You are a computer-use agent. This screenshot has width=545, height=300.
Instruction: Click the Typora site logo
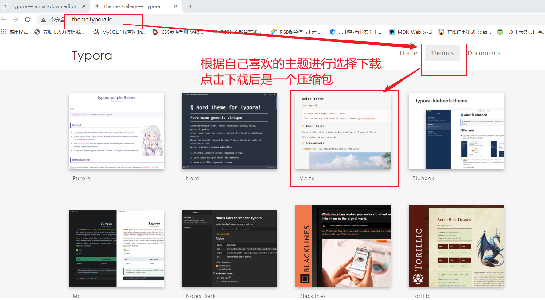tap(92, 56)
